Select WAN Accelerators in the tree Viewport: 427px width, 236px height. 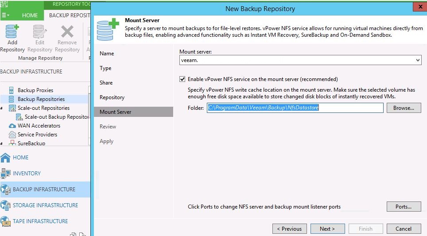click(x=39, y=126)
